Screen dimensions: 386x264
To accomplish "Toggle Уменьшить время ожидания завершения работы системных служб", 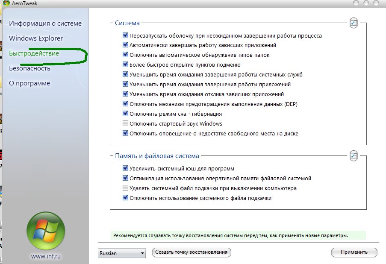I will coord(125,74).
